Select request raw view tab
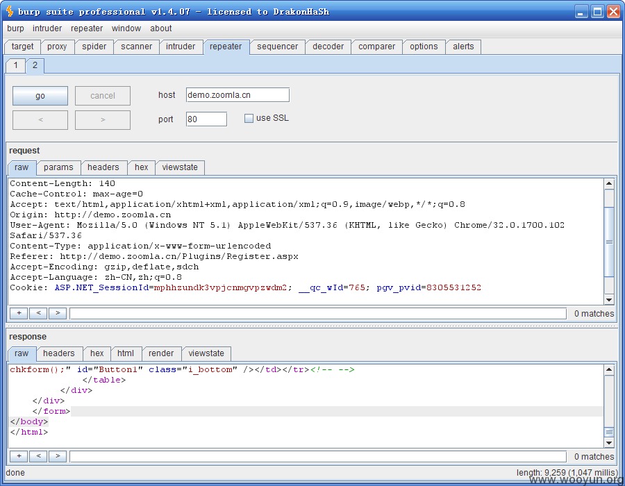The width and height of the screenshot is (625, 486). pos(22,167)
